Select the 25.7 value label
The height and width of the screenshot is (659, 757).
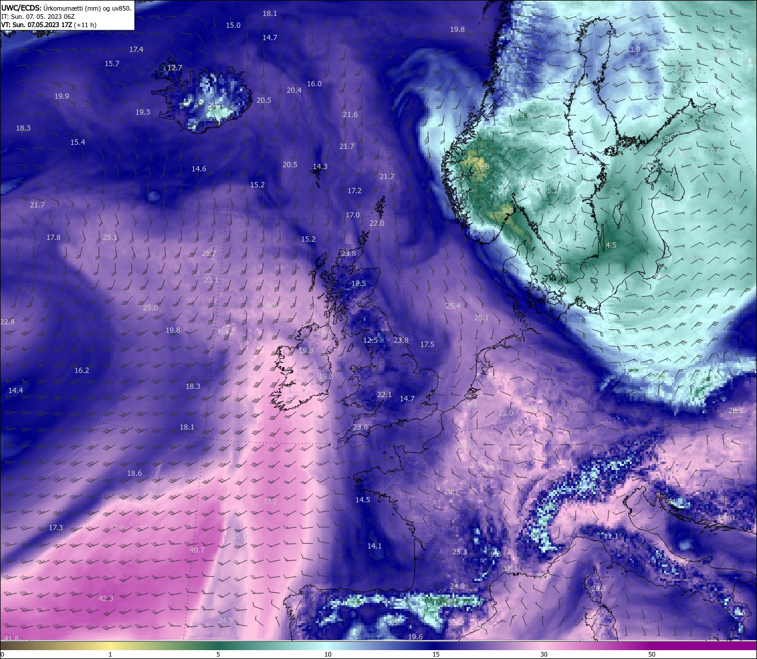(209, 254)
